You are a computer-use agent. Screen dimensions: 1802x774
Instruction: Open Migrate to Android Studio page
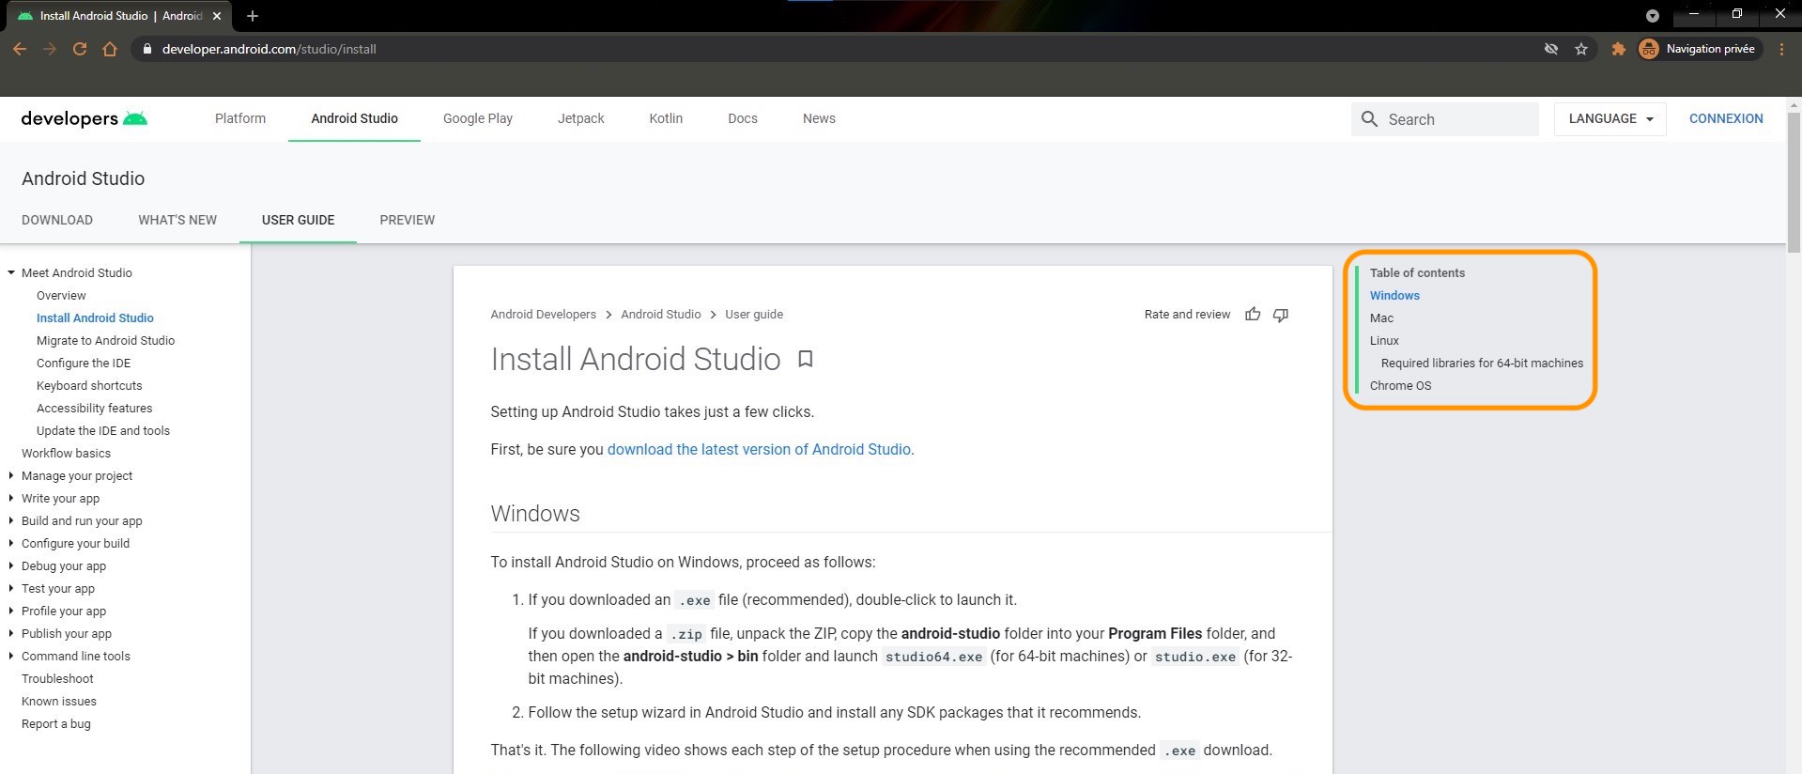tap(105, 340)
